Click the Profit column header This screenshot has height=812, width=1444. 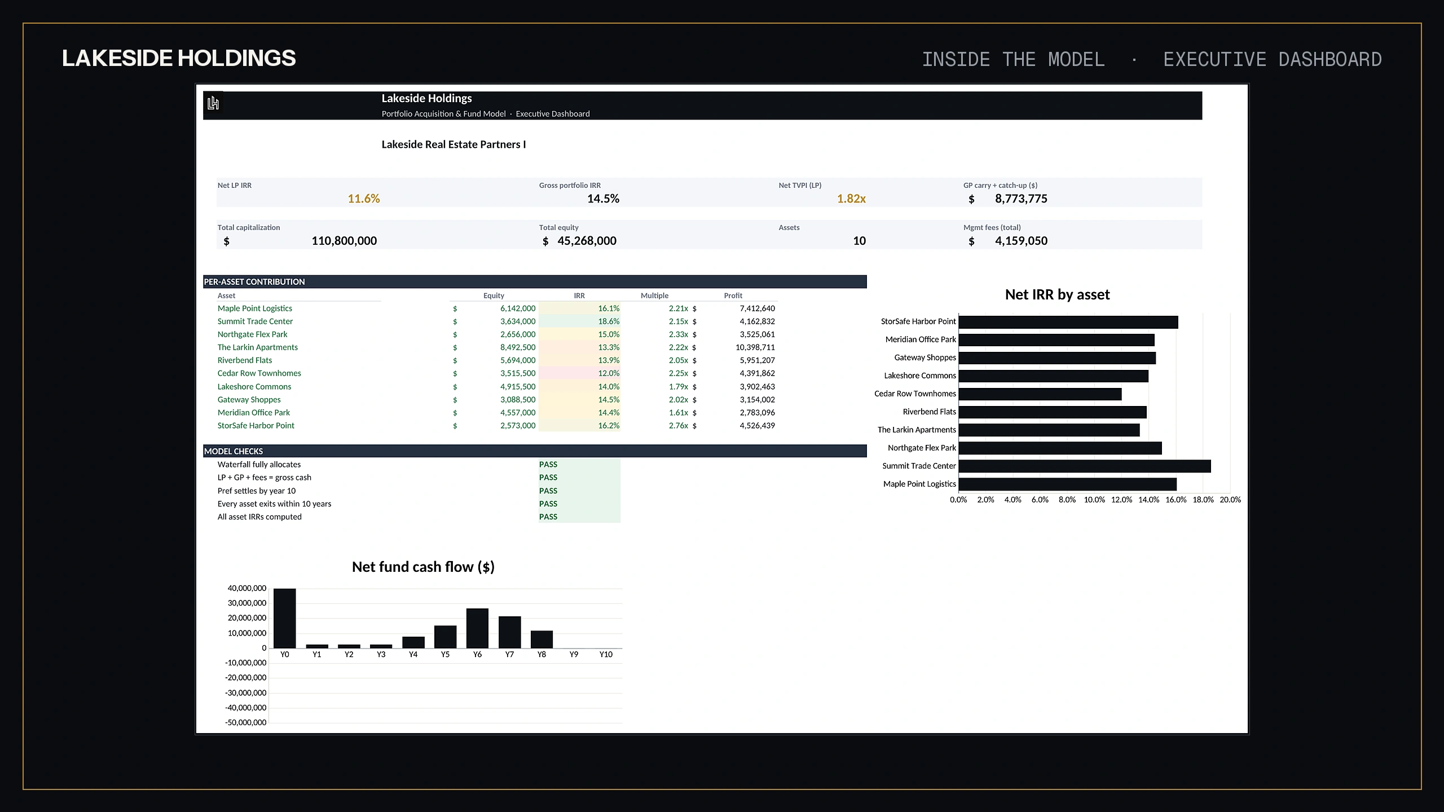pos(733,295)
